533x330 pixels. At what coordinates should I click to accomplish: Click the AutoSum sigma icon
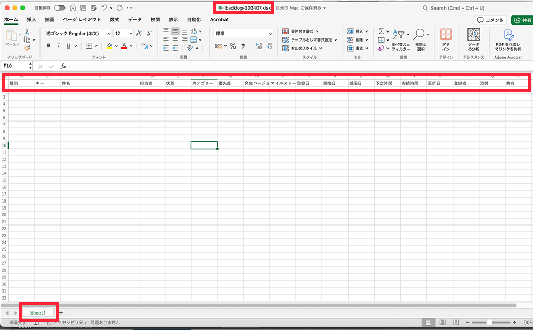[382, 31]
